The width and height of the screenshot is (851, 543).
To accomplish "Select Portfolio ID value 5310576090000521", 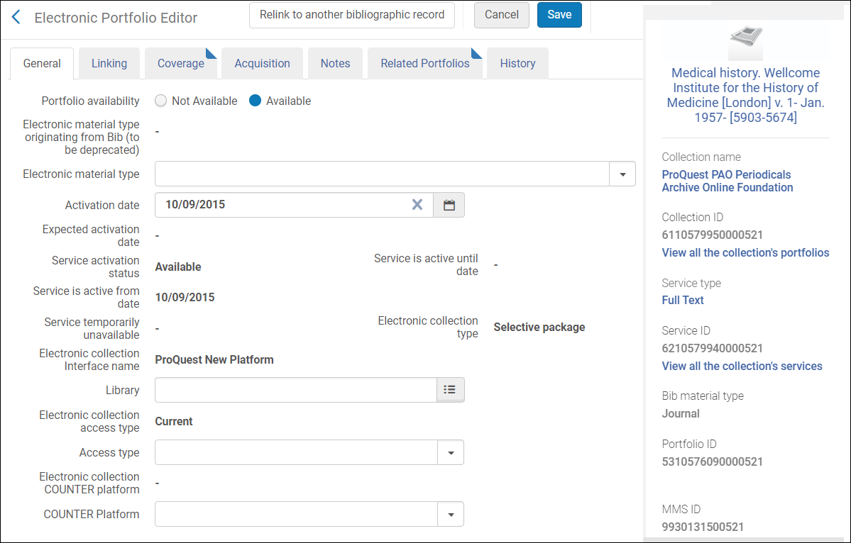I will (x=712, y=461).
